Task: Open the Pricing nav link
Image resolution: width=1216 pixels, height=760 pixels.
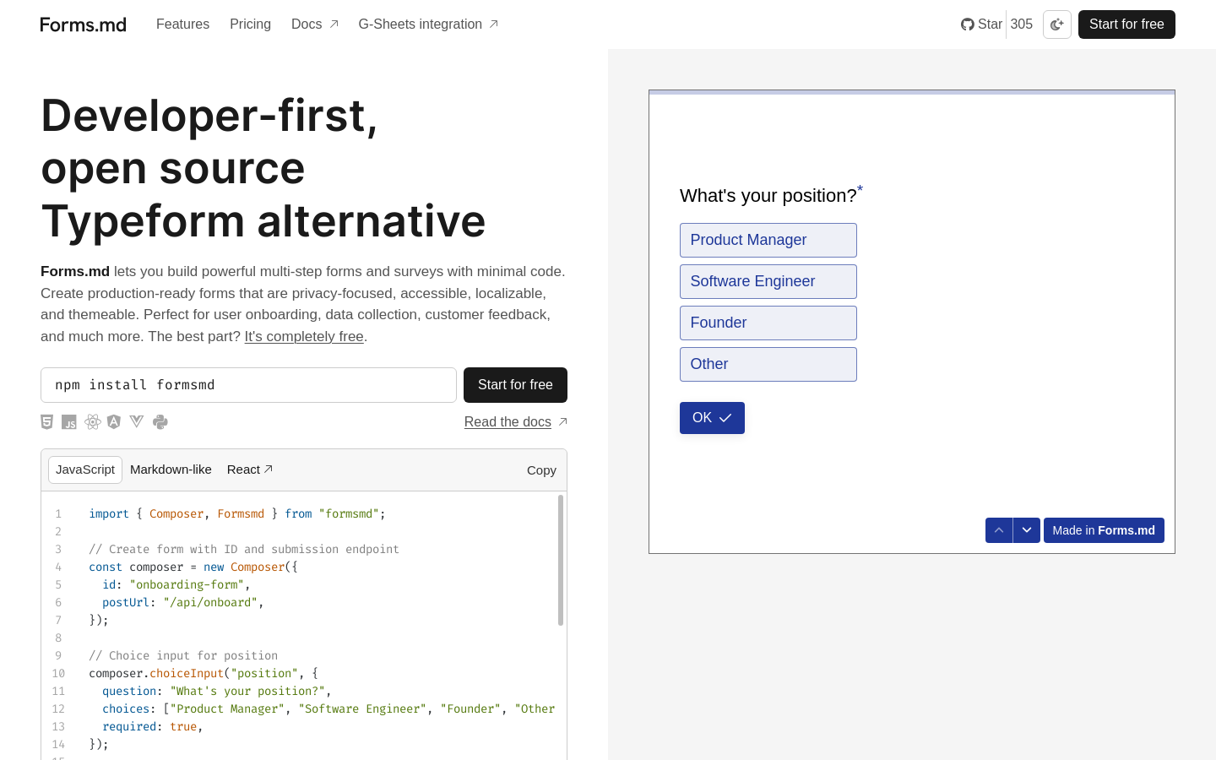Action: 250,24
